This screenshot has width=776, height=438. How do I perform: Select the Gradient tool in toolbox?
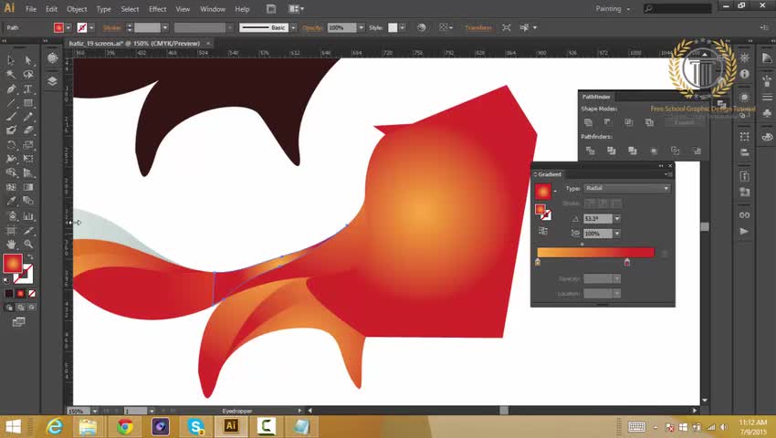28,187
